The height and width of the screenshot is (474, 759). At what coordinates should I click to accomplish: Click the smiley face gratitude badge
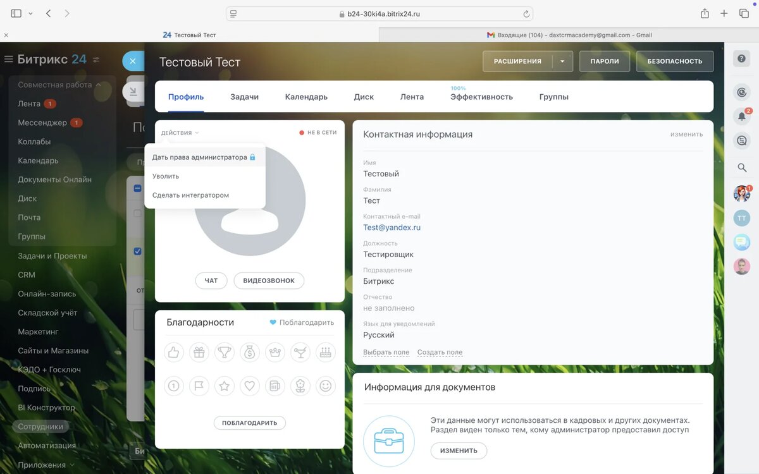pyautogui.click(x=326, y=386)
